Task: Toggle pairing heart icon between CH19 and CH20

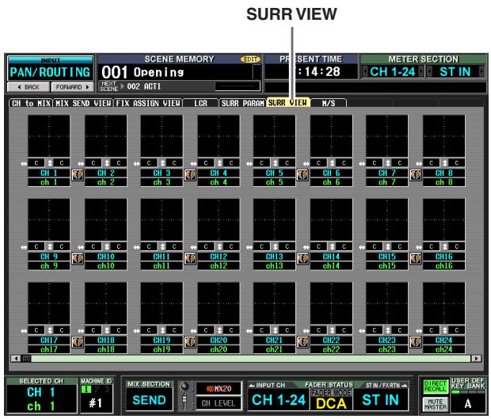Action: point(190,342)
